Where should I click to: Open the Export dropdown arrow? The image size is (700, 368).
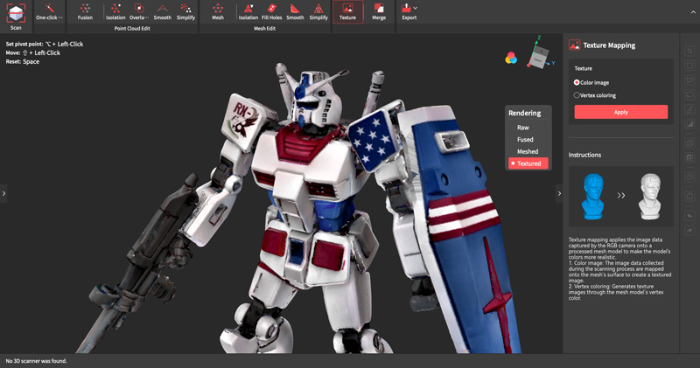416,8
